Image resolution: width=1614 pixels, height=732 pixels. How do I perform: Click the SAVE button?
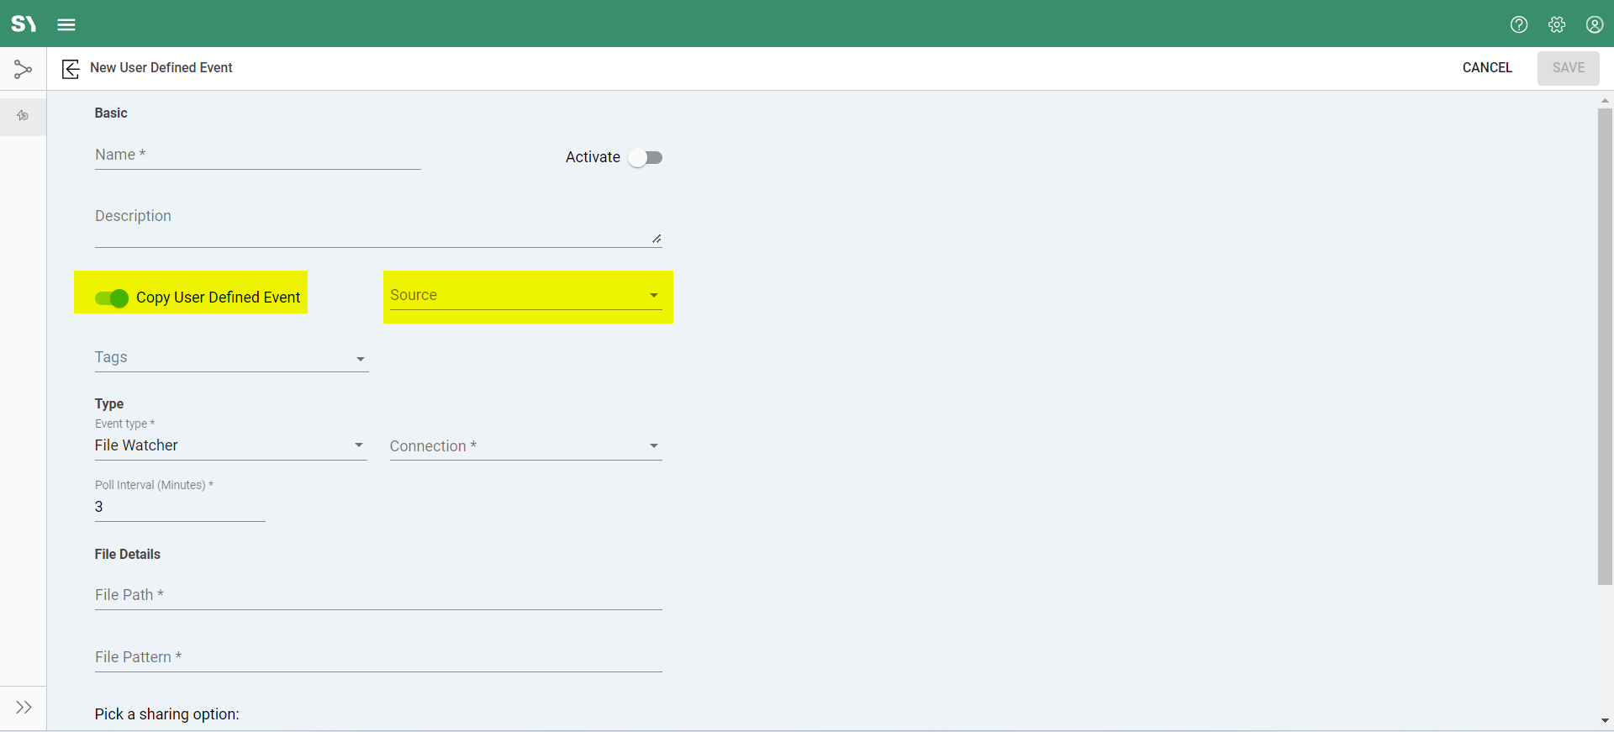coord(1568,68)
